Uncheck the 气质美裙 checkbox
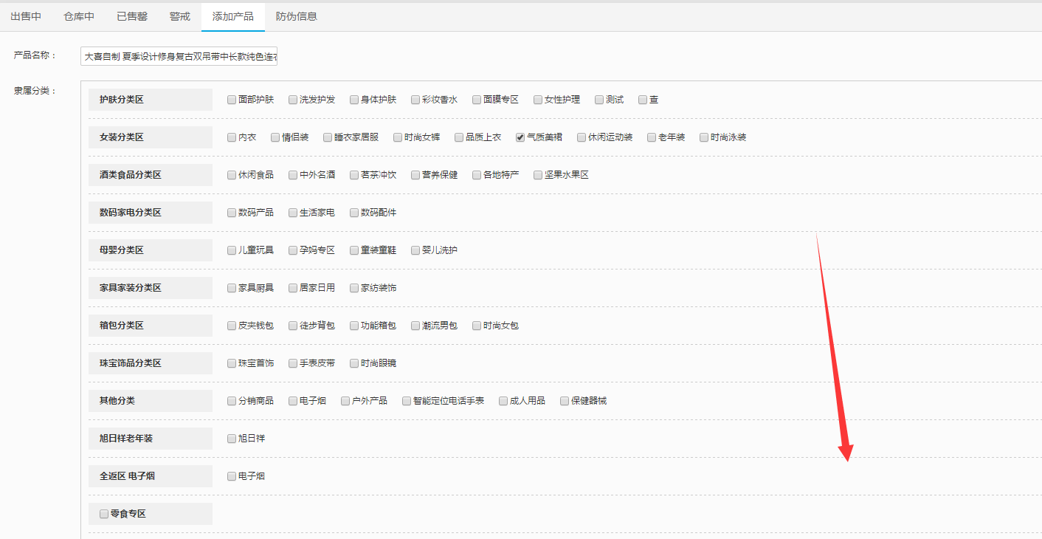1042x539 pixels. 520,137
